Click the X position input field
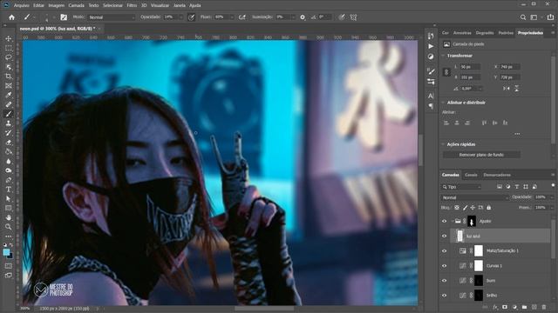The image size is (558, 313). coord(509,67)
